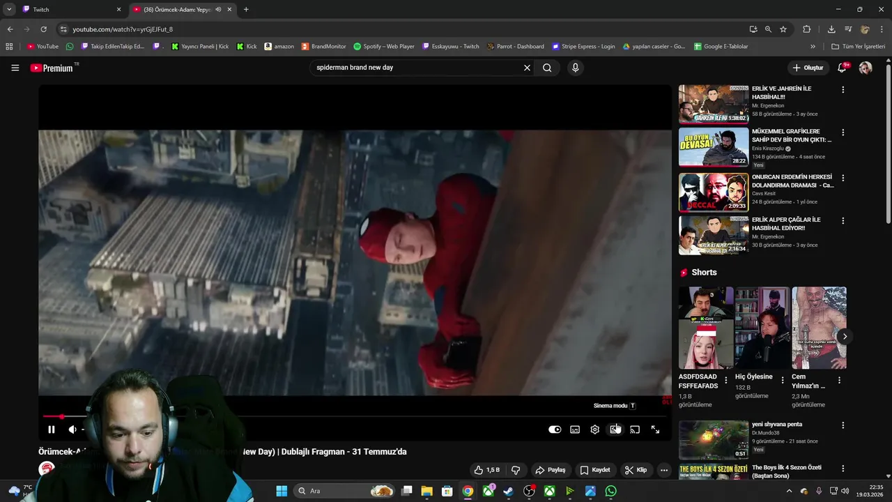Open the 'yeni shyvana penta' video title
Viewport: 892px width, 502px height.
pyautogui.click(x=777, y=424)
